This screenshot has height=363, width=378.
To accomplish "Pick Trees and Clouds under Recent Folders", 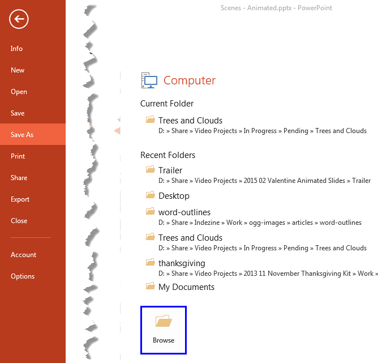I will 190,238.
